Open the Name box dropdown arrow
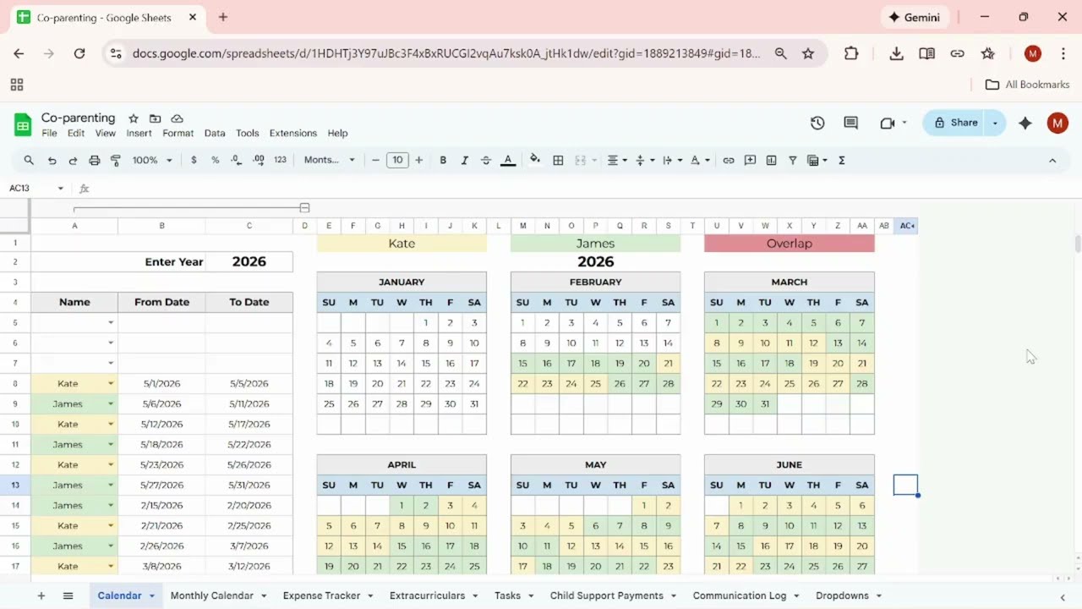This screenshot has width=1082, height=609. 60,188
